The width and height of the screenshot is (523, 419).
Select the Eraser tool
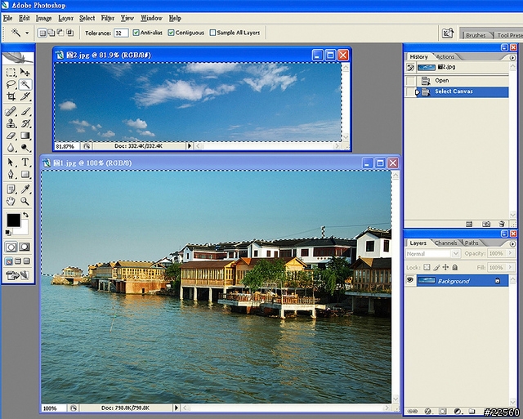[x=11, y=136]
